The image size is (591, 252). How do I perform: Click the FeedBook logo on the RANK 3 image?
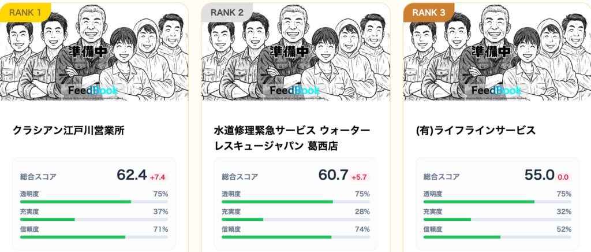[x=496, y=91]
